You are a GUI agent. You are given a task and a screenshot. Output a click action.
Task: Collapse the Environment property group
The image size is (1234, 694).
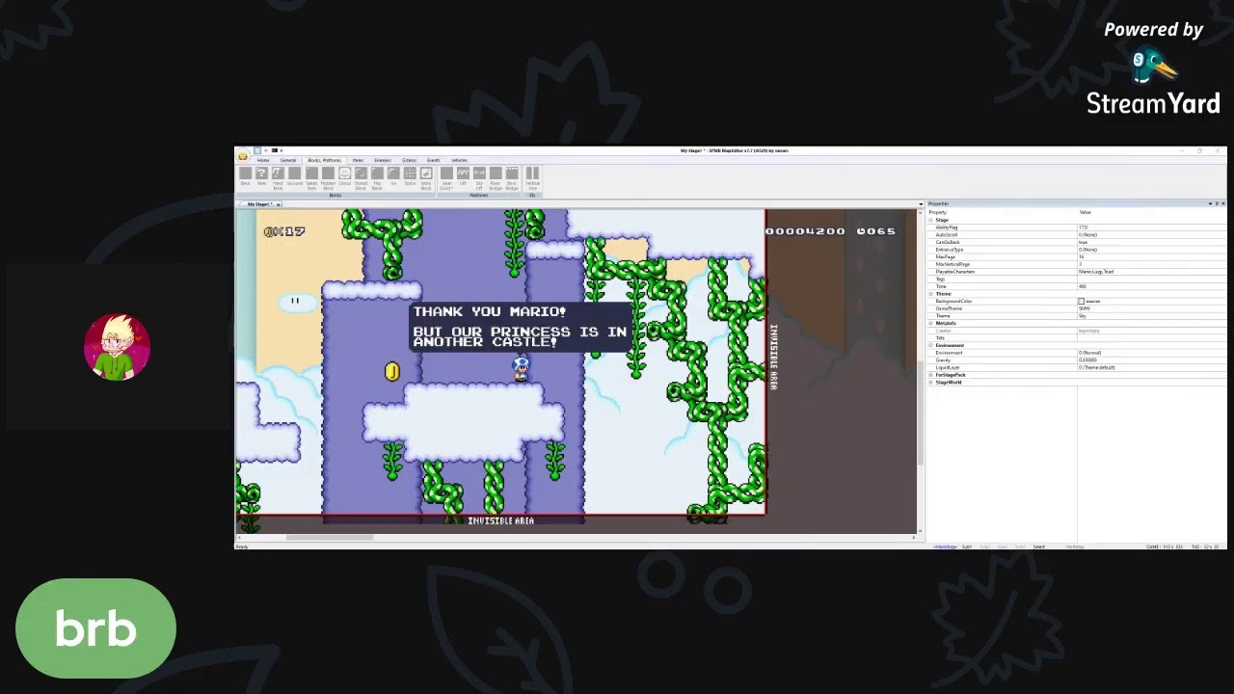click(930, 345)
